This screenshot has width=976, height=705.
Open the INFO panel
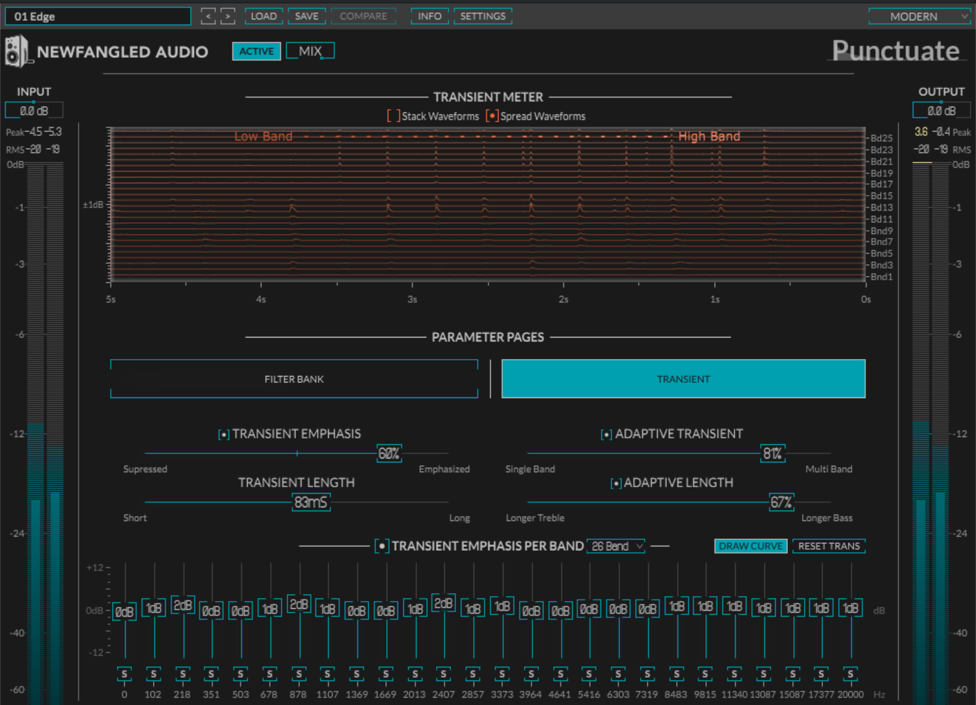click(x=429, y=16)
